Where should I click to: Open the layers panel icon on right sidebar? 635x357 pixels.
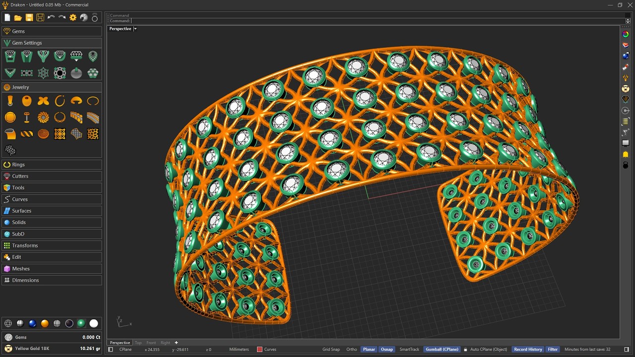pos(626,45)
